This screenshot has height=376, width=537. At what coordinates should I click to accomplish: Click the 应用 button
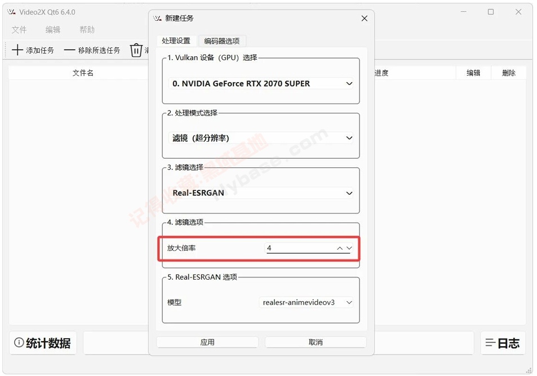point(207,342)
